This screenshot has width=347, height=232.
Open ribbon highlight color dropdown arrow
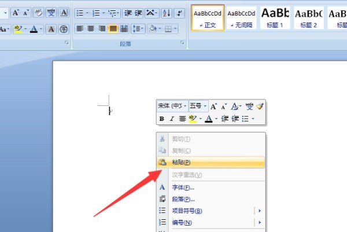[x=25, y=29]
